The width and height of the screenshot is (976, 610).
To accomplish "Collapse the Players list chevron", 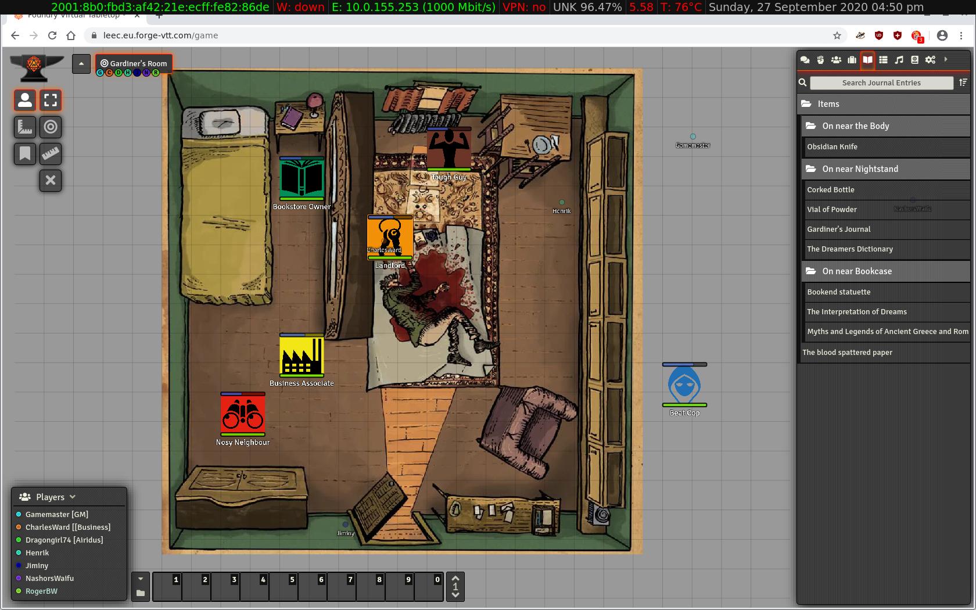I will click(73, 497).
